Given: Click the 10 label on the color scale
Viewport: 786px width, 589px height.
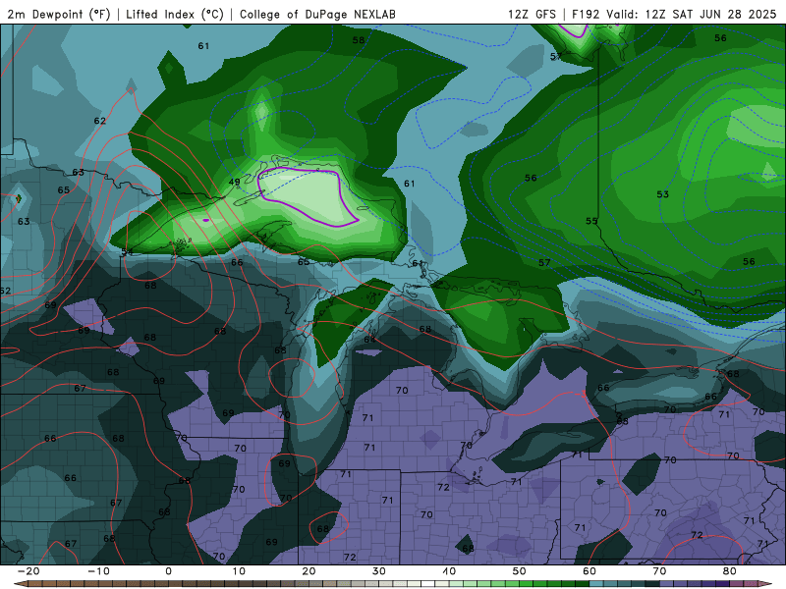Looking at the screenshot, I should (x=239, y=571).
